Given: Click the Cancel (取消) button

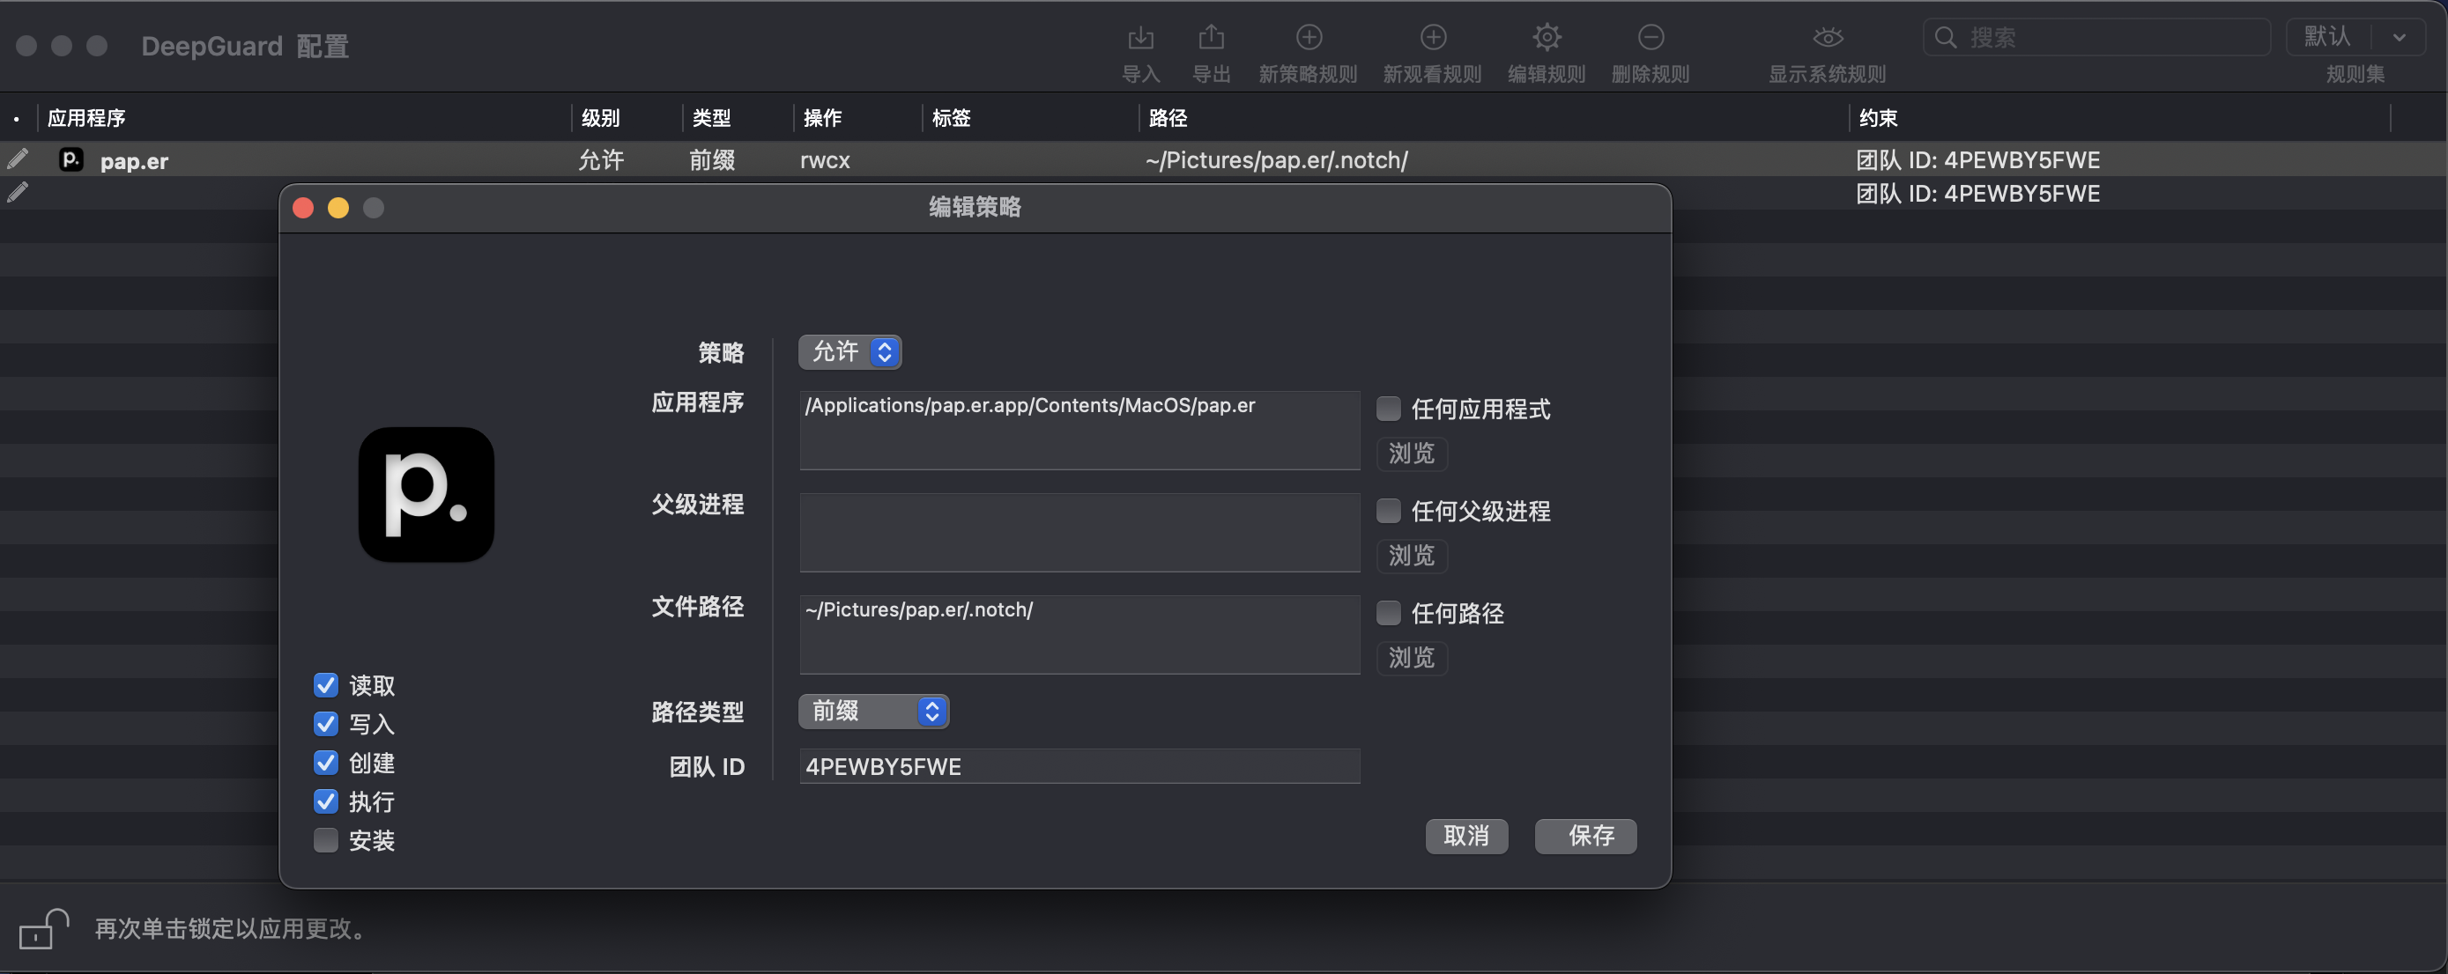Looking at the screenshot, I should click(x=1465, y=836).
